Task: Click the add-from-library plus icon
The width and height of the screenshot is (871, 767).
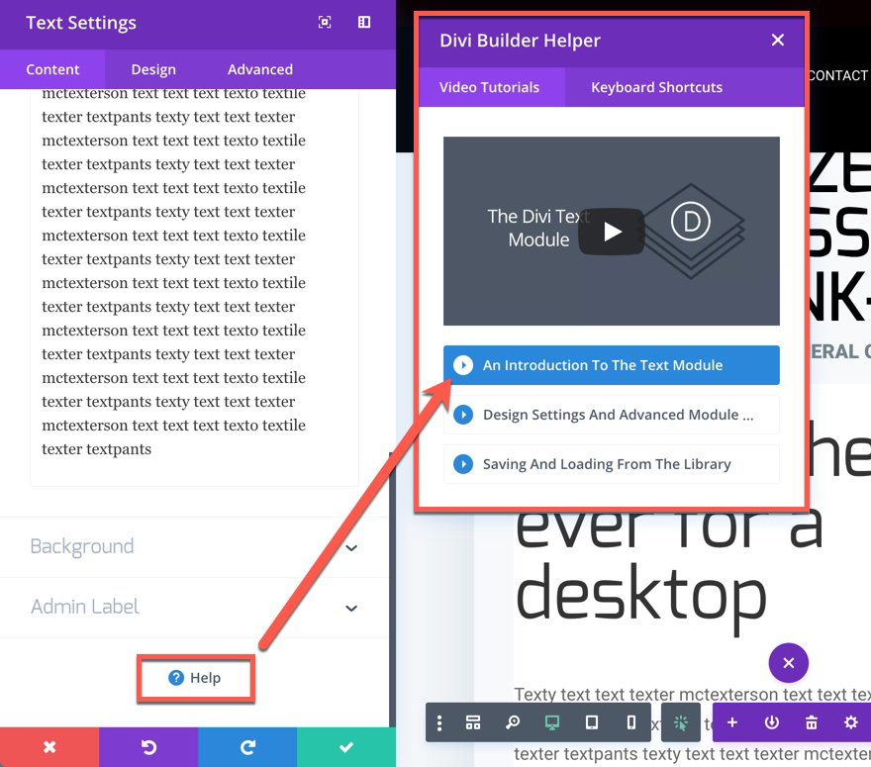Action: 732,723
